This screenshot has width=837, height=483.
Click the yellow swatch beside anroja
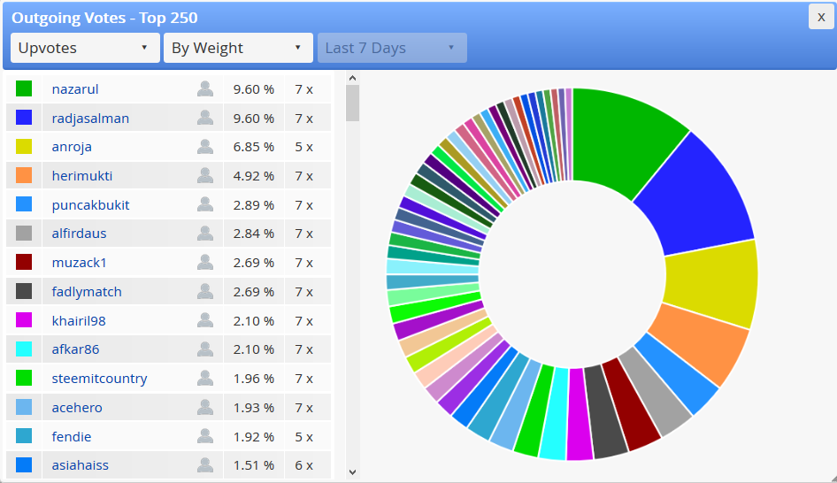[24, 146]
